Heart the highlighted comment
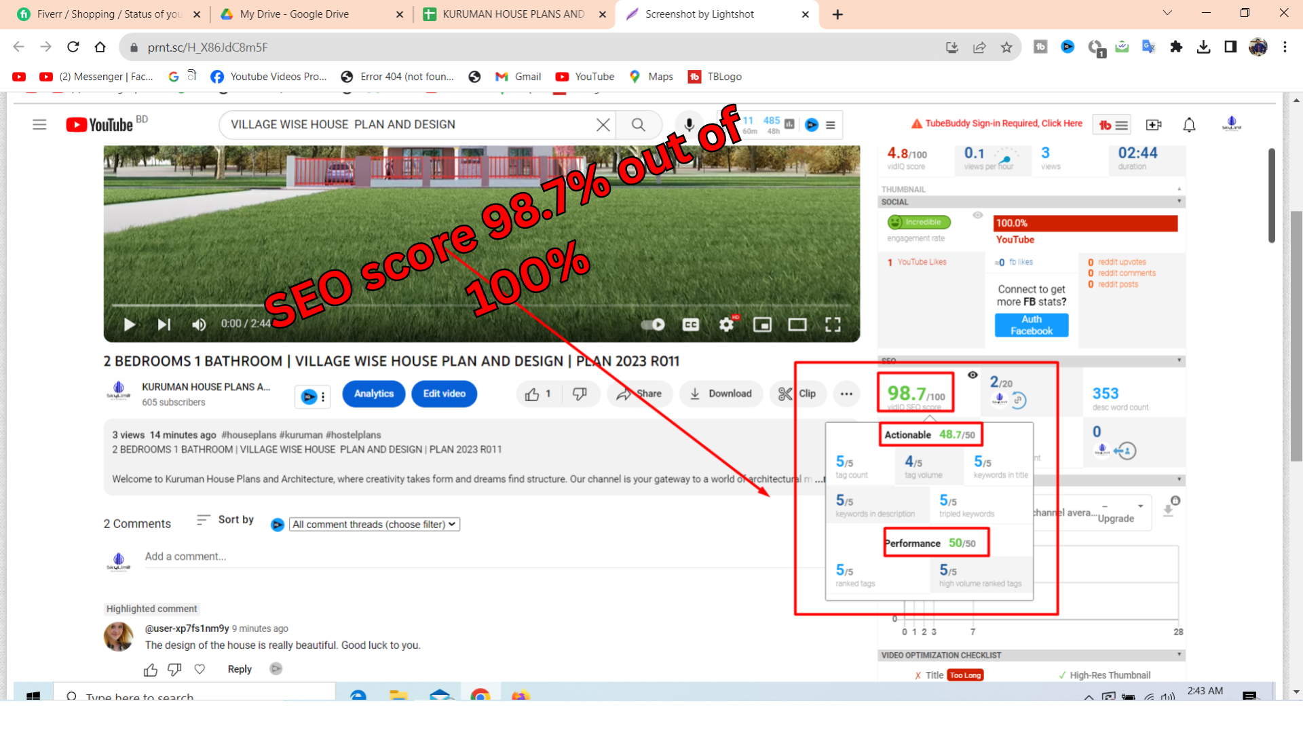This screenshot has height=733, width=1303. click(200, 669)
